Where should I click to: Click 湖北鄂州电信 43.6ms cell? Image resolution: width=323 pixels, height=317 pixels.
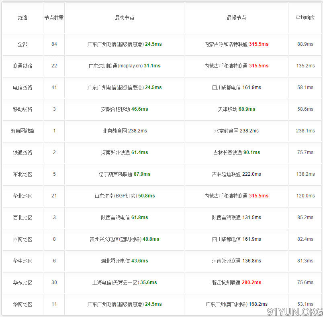pyautogui.click(x=125, y=261)
